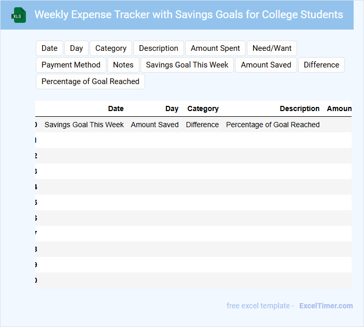Open the Notes tag

123,65
